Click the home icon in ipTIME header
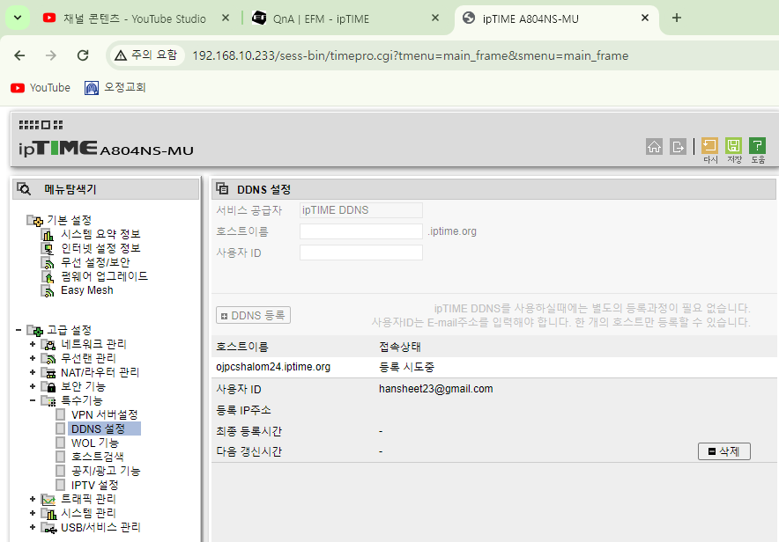779x542 pixels. coord(654,147)
